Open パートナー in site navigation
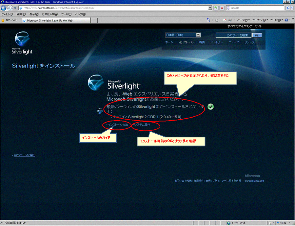The image size is (295, 226). tap(217, 42)
